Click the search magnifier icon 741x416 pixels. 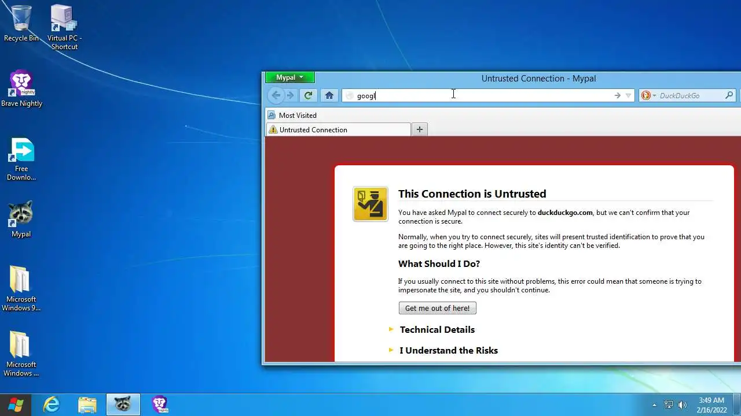click(x=729, y=96)
